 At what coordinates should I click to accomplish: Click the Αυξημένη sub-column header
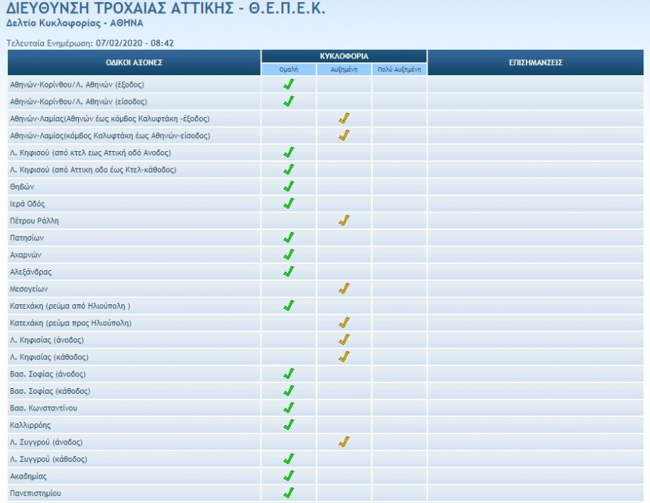point(344,70)
